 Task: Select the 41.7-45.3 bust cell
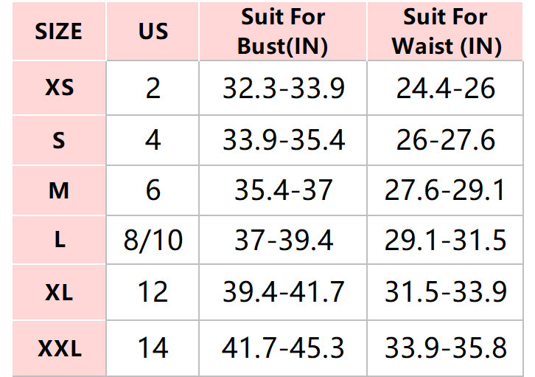(283, 347)
